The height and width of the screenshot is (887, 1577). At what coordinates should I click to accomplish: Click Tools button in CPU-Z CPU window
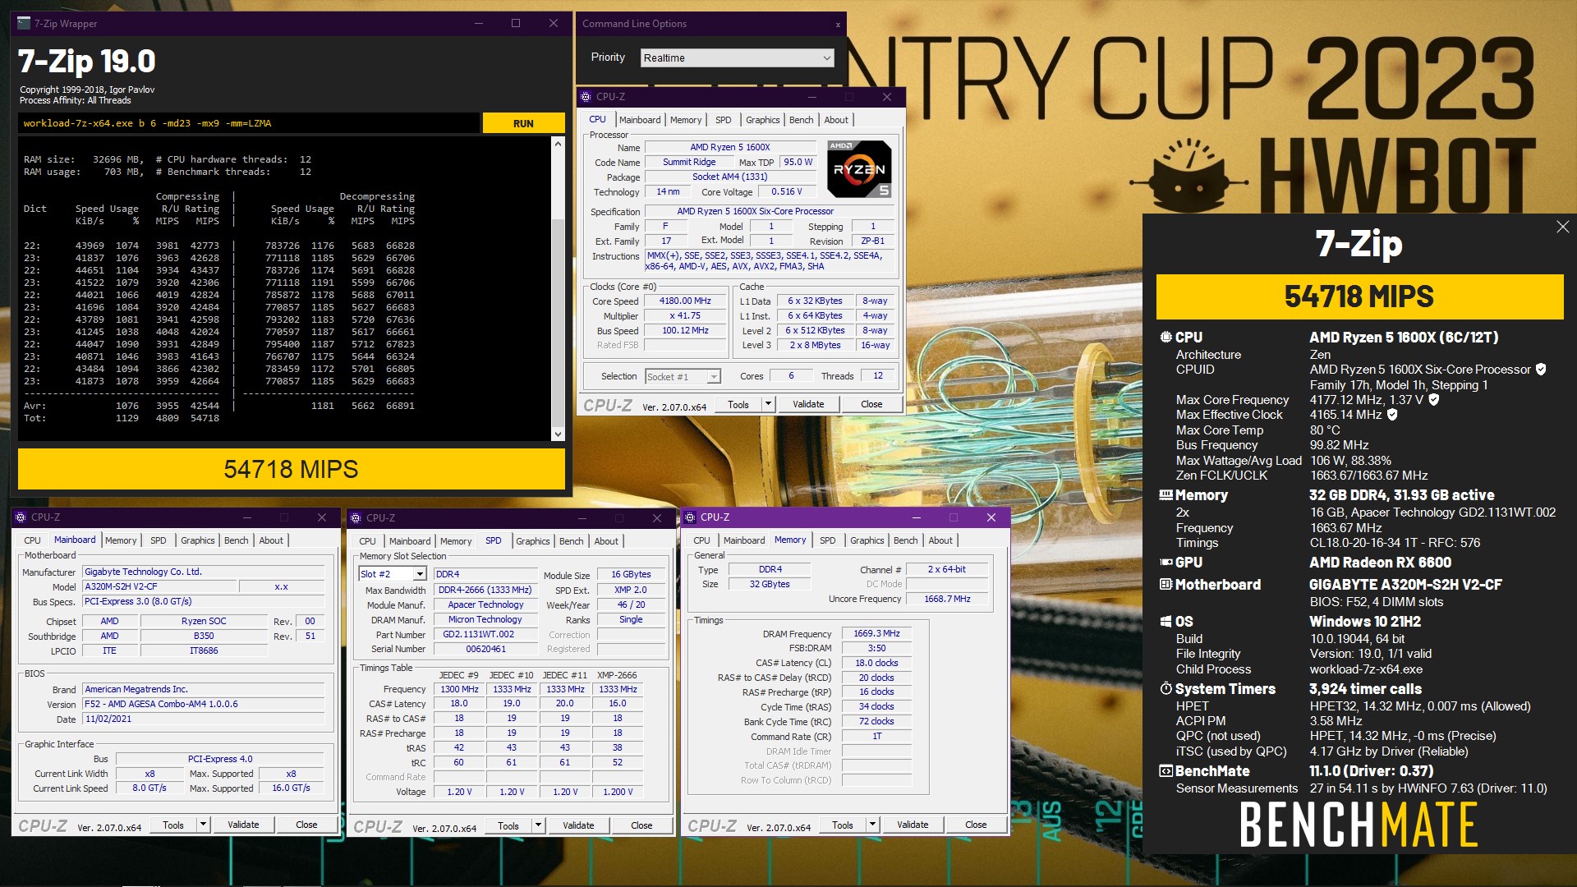tap(738, 404)
